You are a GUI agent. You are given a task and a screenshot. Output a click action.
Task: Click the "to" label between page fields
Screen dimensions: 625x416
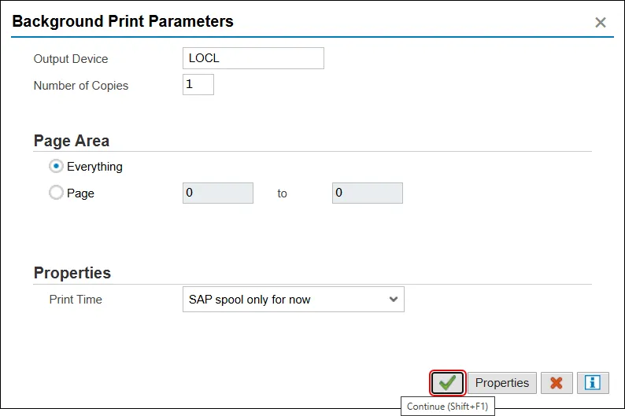click(283, 193)
